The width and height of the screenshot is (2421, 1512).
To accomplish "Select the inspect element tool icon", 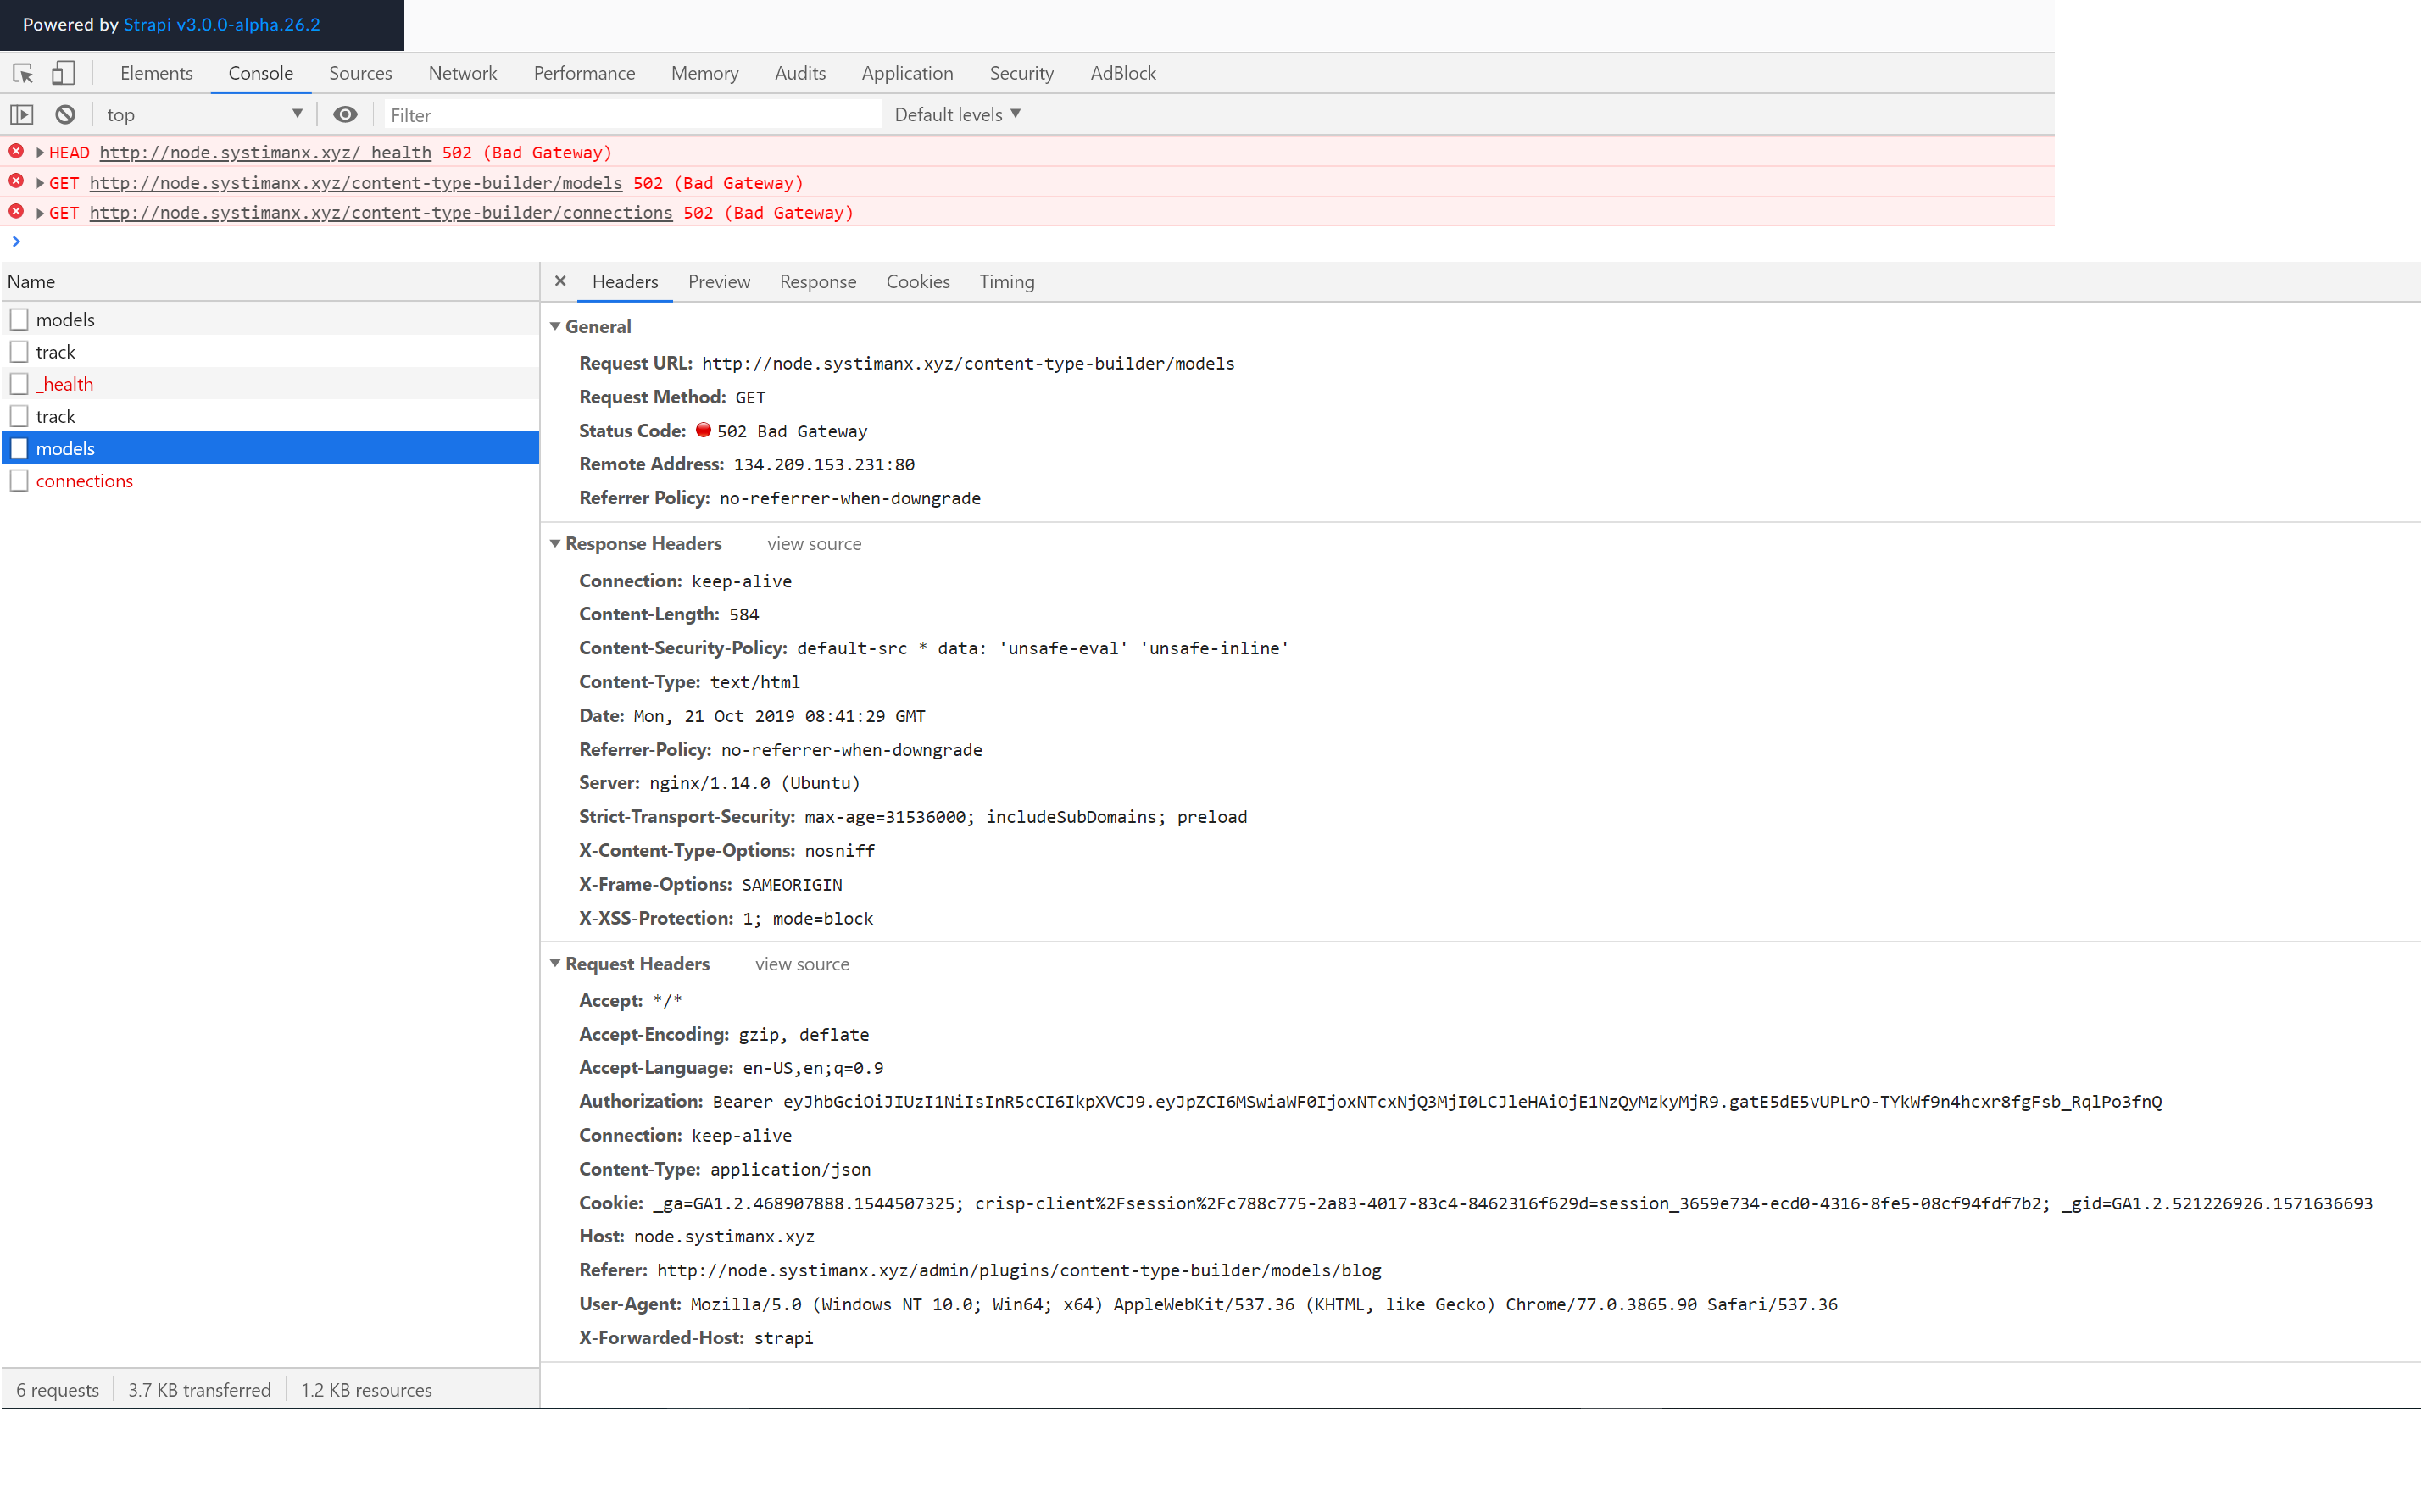I will click(x=22, y=73).
